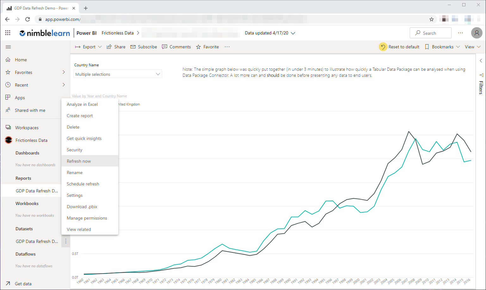Click the Share icon in toolbar
The image size is (486, 290).
109,47
